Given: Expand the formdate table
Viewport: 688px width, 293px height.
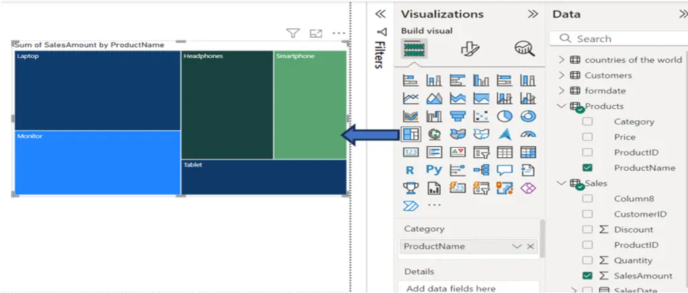Looking at the screenshot, I should pos(562,90).
